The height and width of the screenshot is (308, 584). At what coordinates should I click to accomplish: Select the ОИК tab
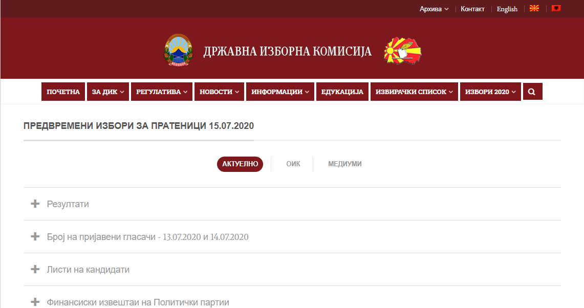(293, 164)
